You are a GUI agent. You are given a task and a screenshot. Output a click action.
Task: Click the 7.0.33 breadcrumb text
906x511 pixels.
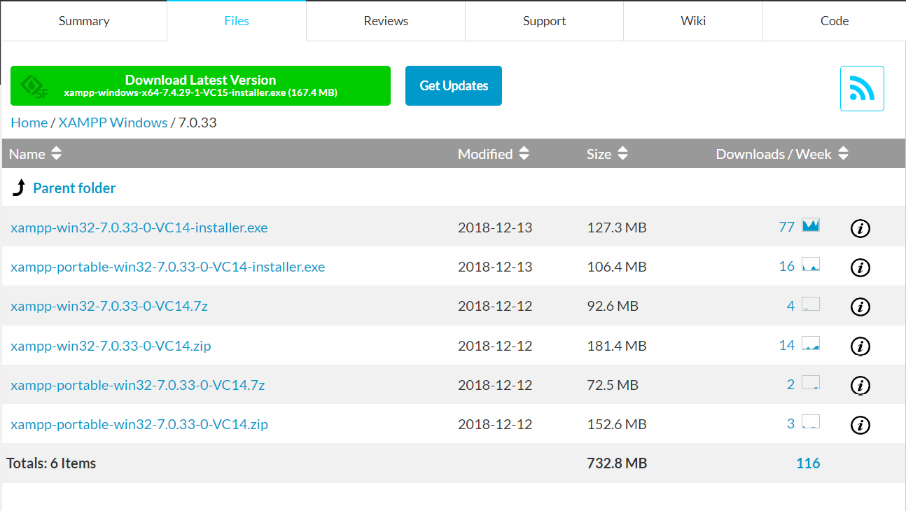197,122
